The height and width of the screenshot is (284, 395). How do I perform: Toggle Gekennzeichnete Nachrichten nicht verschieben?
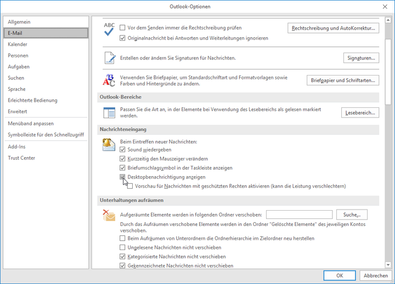click(122, 265)
